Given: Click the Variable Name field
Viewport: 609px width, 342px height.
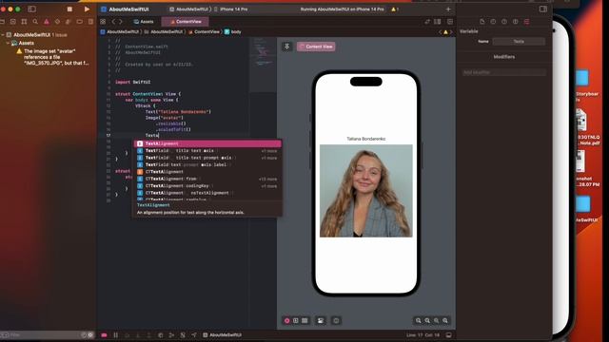Looking at the screenshot, I should point(519,42).
